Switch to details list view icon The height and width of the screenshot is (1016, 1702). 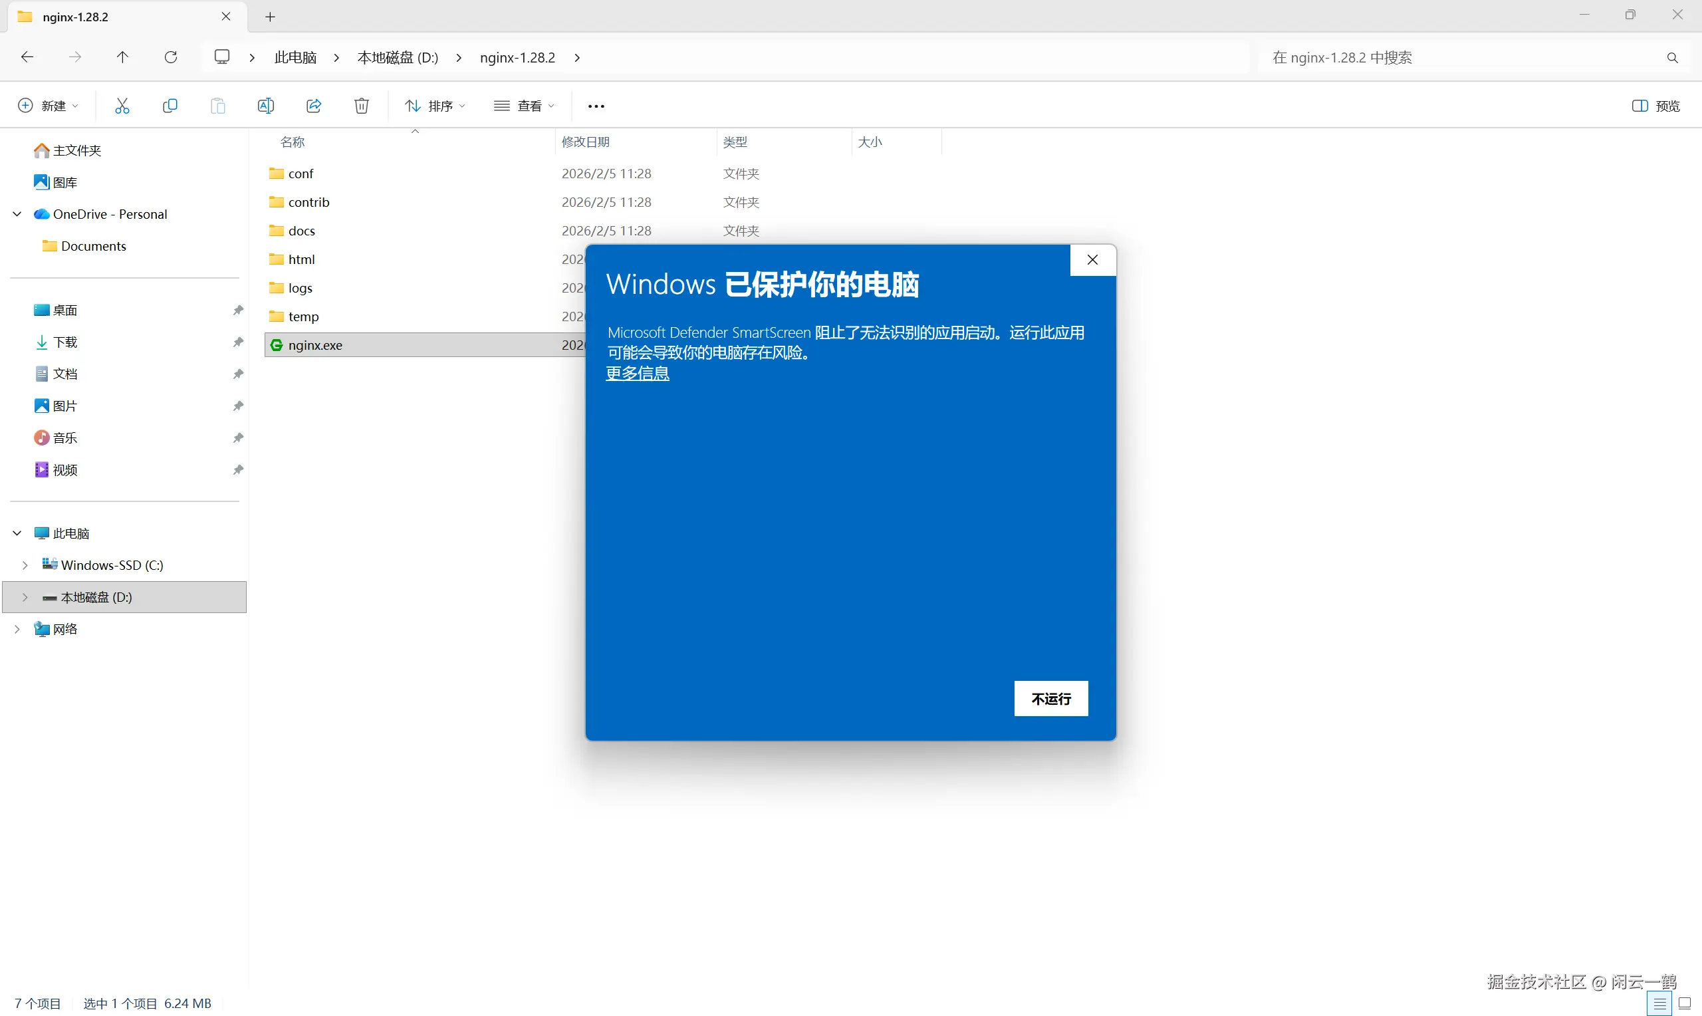tap(1659, 1003)
